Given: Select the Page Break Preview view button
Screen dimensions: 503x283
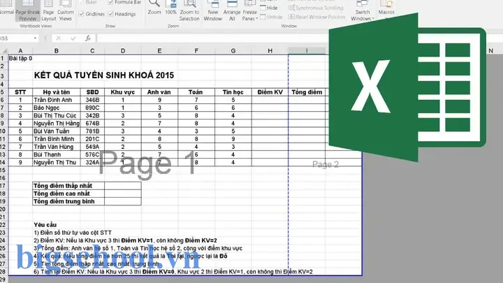Looking at the screenshot, I should tap(27, 10).
